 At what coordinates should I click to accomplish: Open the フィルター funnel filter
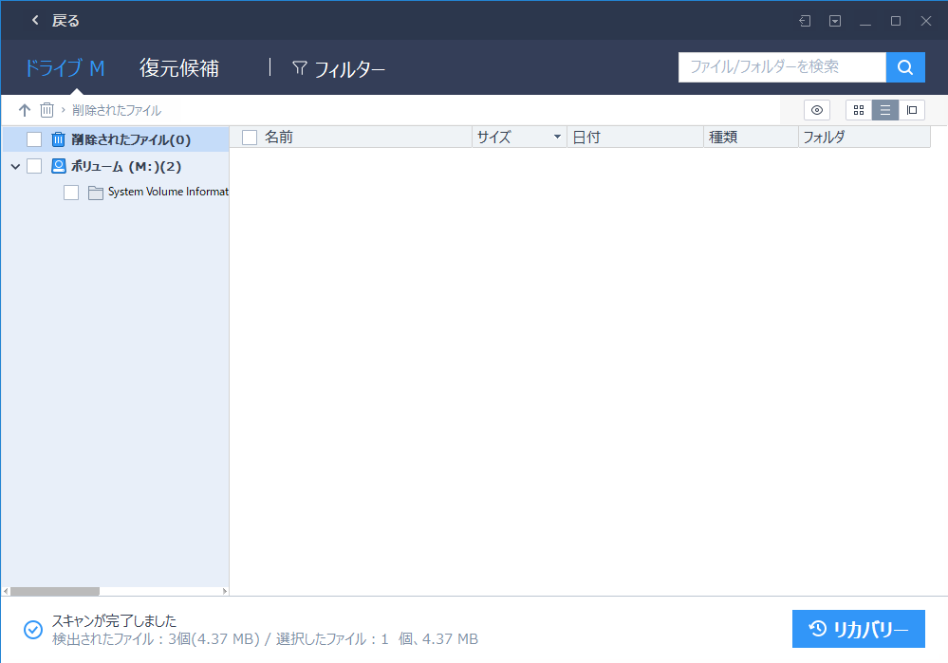pos(337,68)
